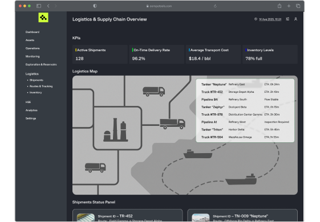Viewport: 320px width, 222px height.
Task: Open the user profile icon
Action: 295,19
